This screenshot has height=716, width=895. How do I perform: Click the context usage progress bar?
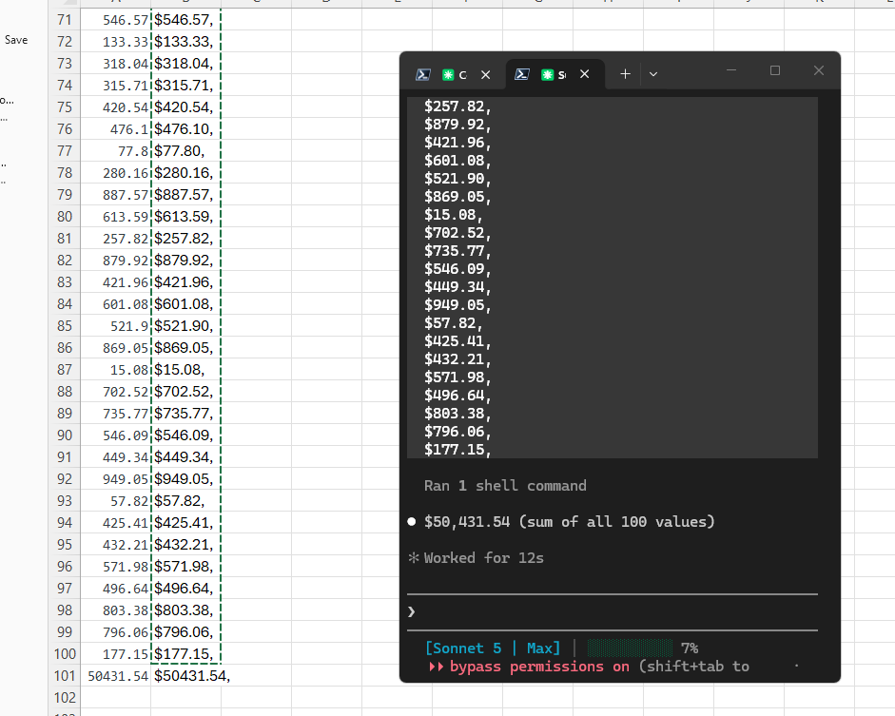coord(630,648)
